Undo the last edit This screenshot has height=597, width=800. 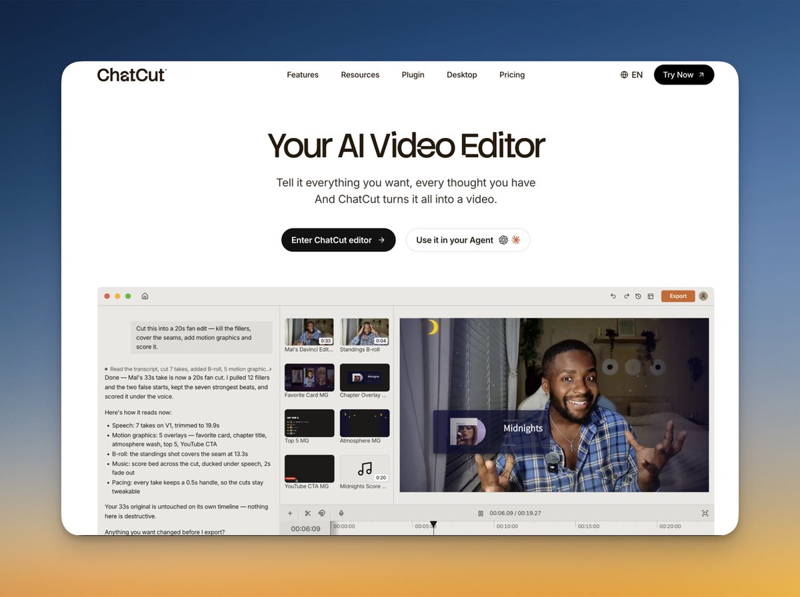(x=613, y=297)
